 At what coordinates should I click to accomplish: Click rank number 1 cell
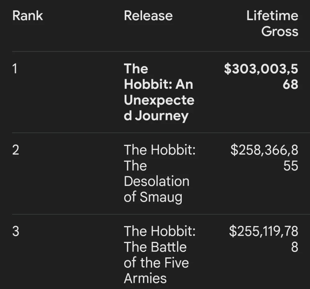pos(15,69)
